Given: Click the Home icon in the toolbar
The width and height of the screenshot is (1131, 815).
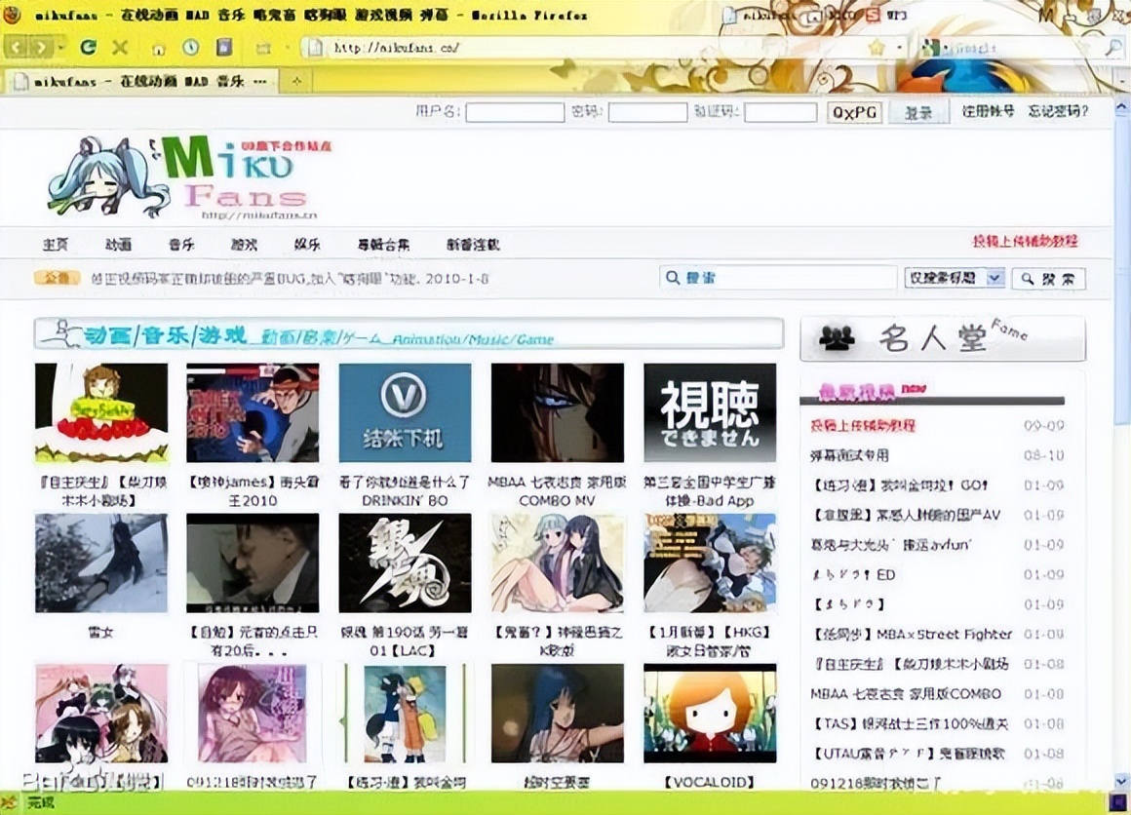Looking at the screenshot, I should tap(159, 47).
